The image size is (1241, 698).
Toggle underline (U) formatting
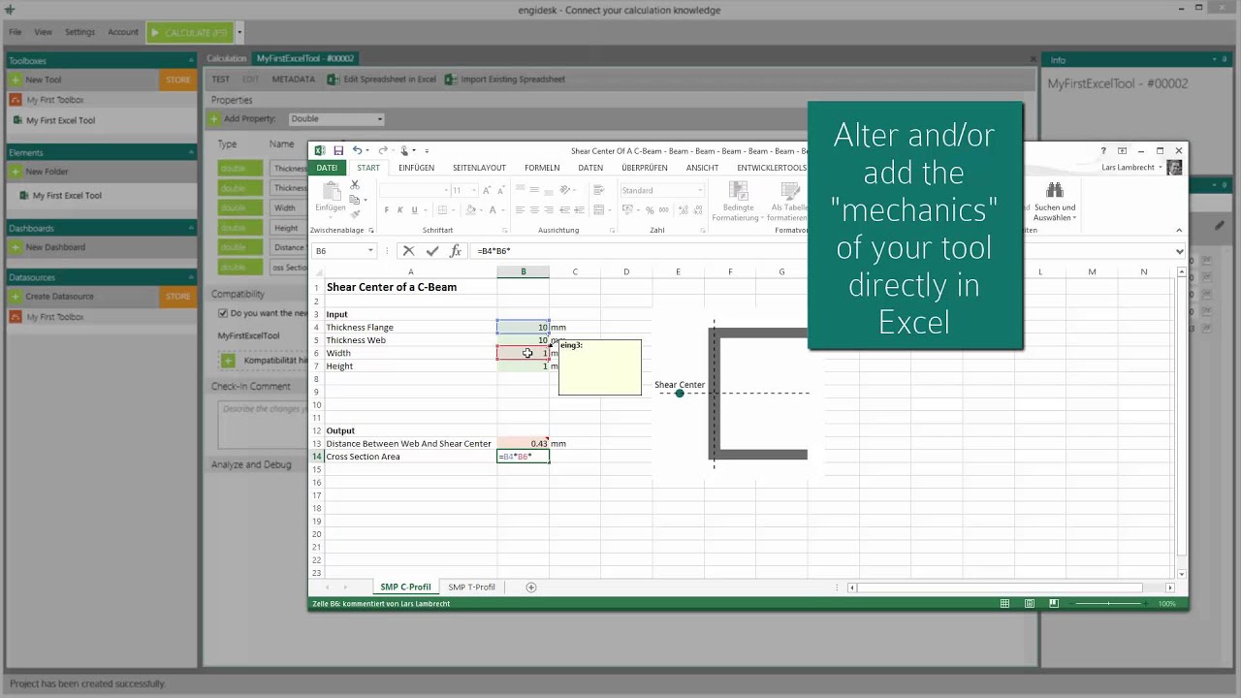click(x=414, y=210)
